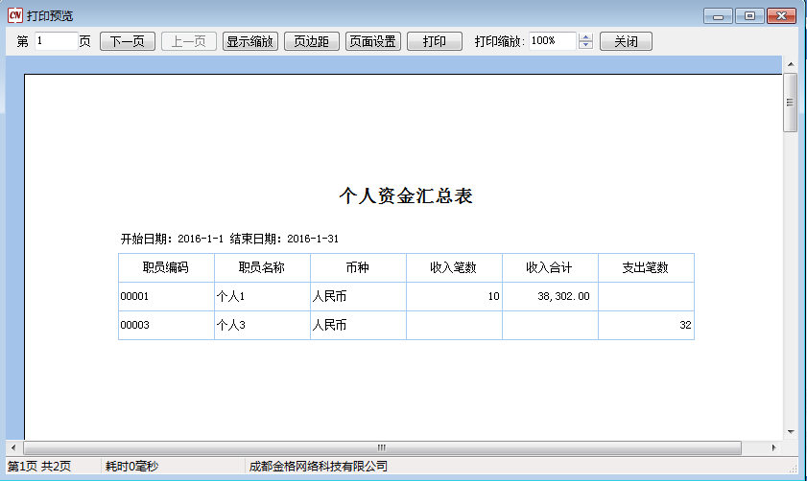Increase print zoom with up stepper arrow

point(586,37)
